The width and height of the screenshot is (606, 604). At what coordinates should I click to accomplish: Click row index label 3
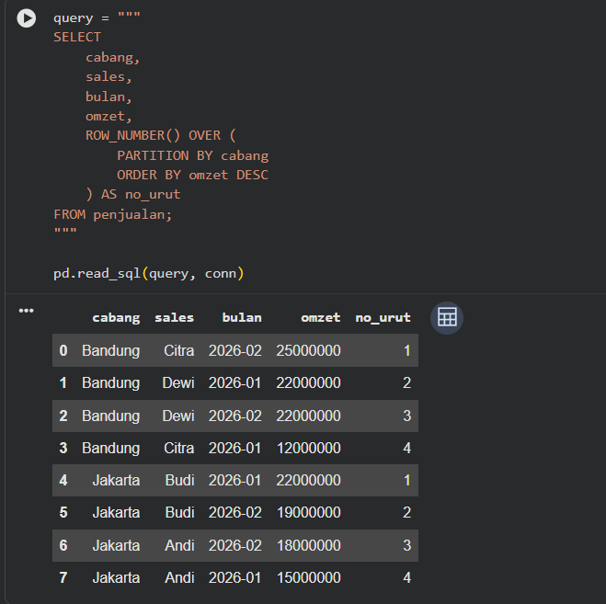pyautogui.click(x=63, y=448)
